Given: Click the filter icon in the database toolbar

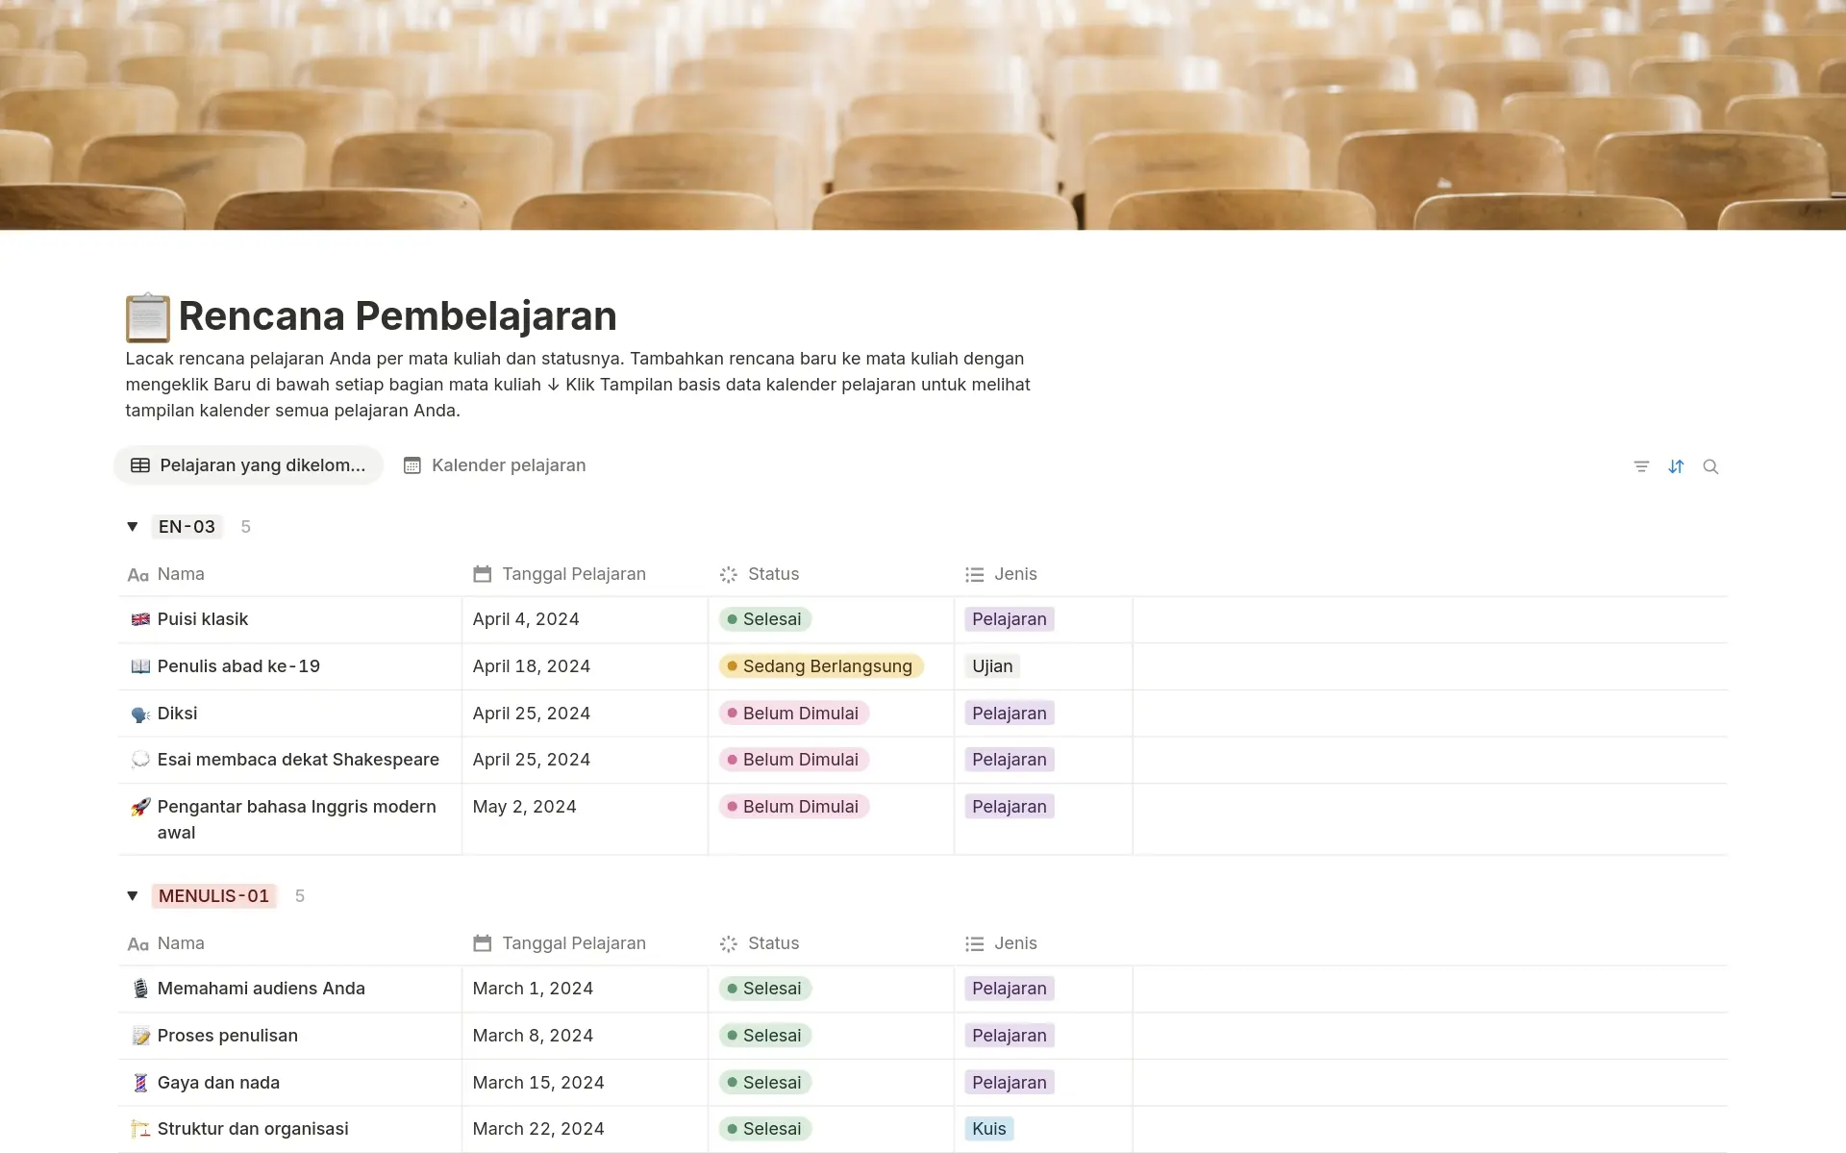Looking at the screenshot, I should pos(1641,466).
